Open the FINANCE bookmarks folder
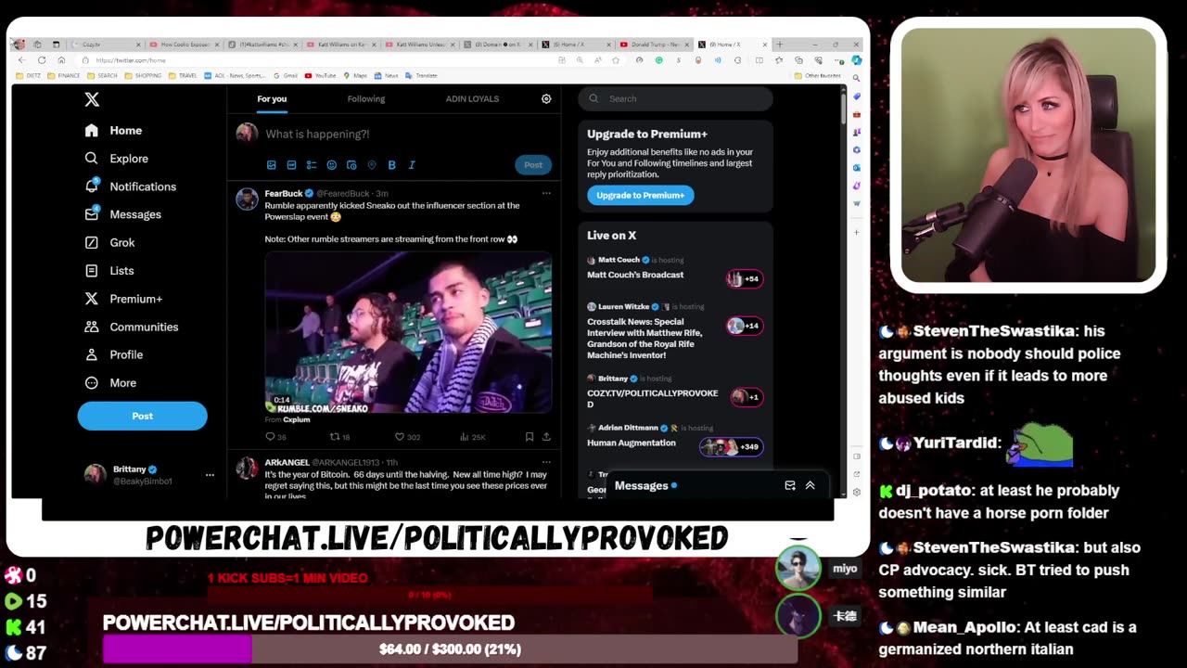 click(x=64, y=75)
